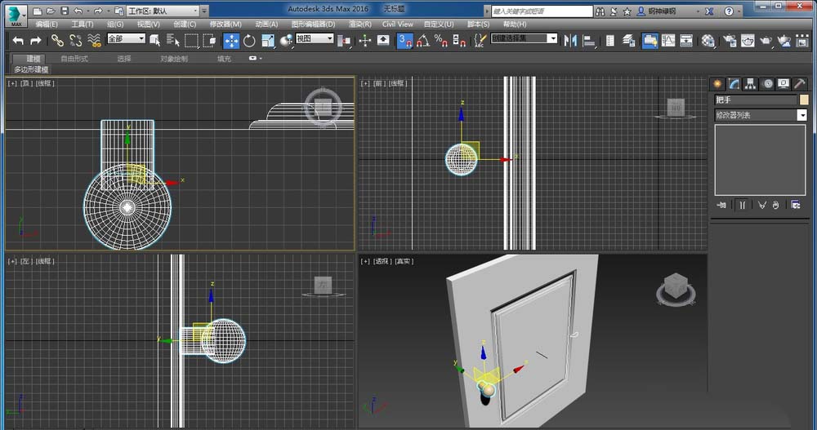The width and height of the screenshot is (817, 430).
Task: Open the selection filter 全部 dropdown
Action: click(125, 39)
